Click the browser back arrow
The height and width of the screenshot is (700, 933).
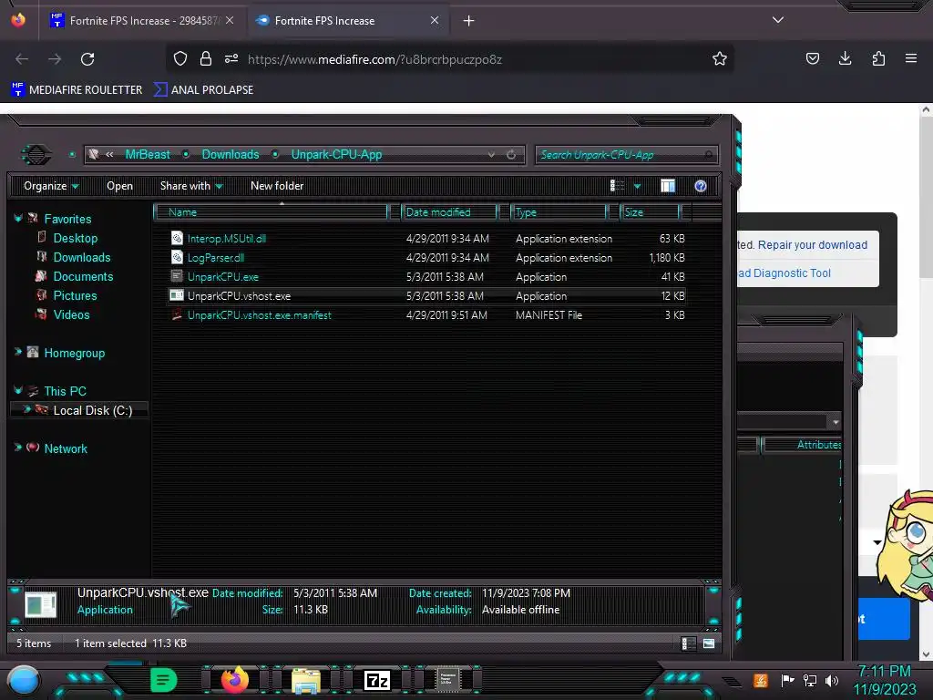tap(22, 59)
